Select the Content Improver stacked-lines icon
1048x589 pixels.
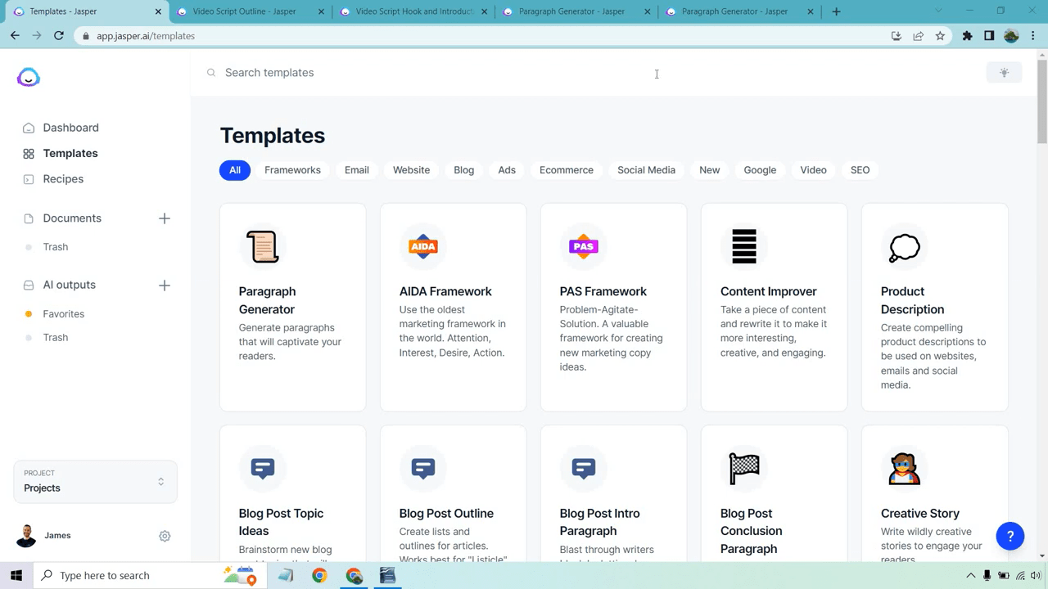pyautogui.click(x=744, y=246)
